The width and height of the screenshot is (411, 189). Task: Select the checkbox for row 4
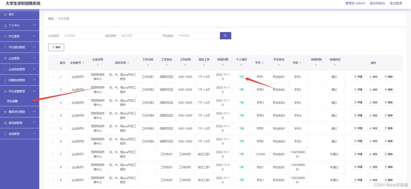[53, 115]
